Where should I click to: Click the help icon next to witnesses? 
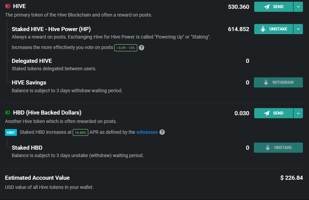pyautogui.click(x=162, y=132)
